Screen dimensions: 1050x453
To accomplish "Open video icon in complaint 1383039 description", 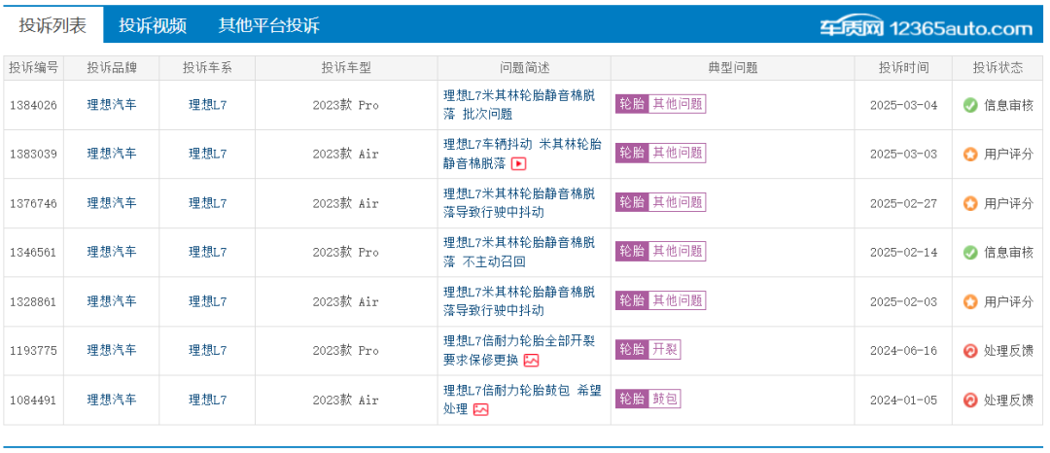I will point(518,163).
